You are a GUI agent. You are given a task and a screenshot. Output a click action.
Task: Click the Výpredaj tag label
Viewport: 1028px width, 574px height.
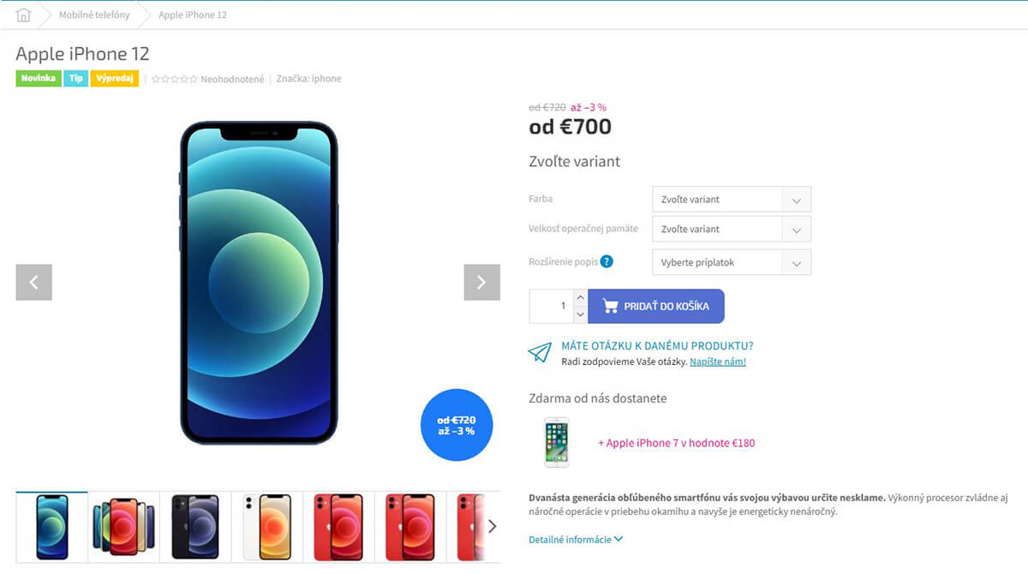coord(115,78)
